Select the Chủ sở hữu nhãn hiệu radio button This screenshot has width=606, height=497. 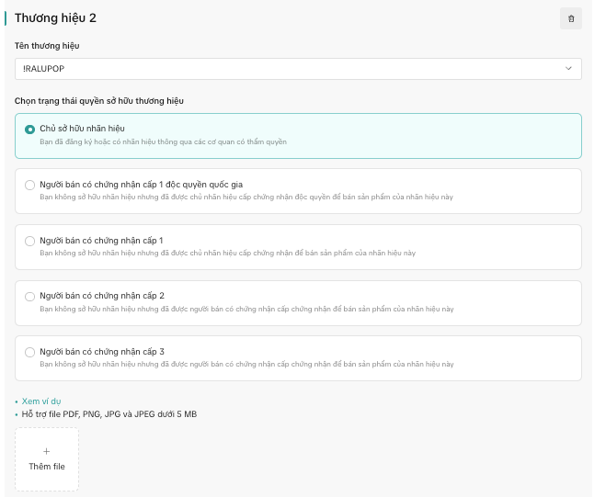[x=30, y=130]
